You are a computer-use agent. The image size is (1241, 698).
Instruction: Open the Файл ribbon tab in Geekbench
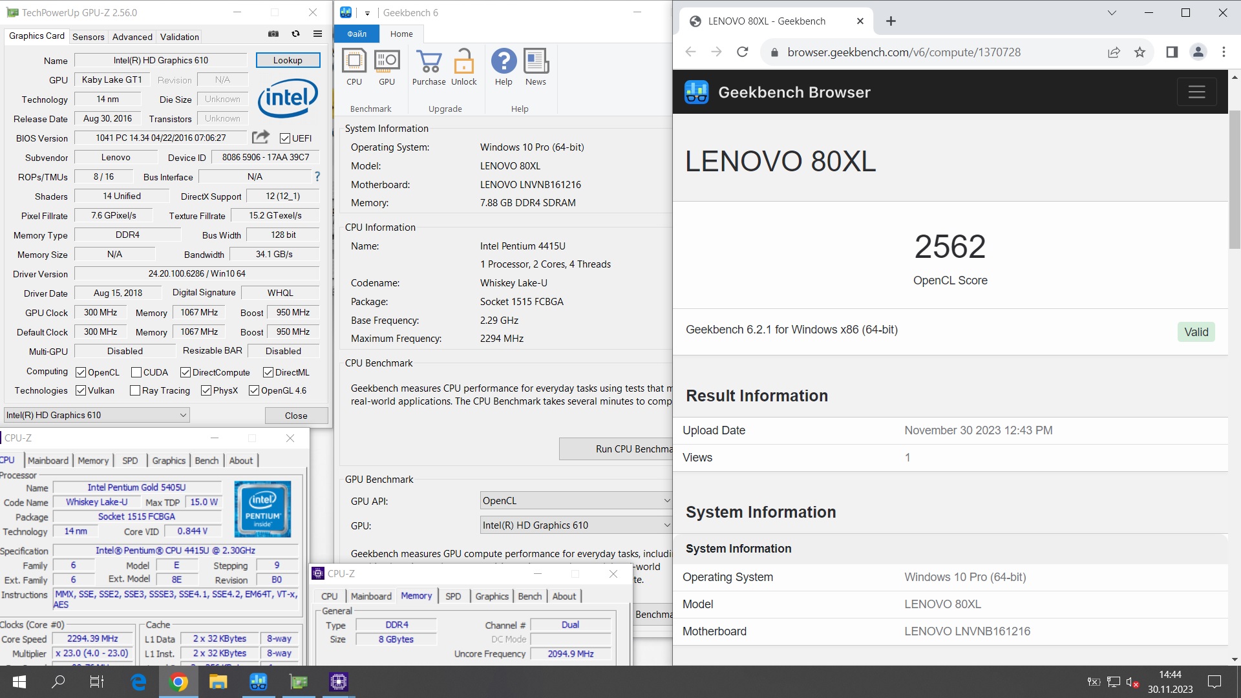[x=357, y=34]
